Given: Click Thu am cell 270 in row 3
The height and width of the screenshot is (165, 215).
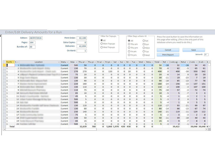Looking at the screenshot, I should [x=83, y=72].
